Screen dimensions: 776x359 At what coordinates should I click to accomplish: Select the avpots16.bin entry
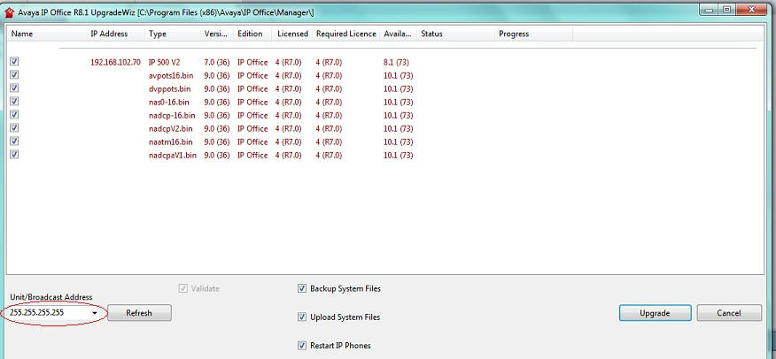tap(171, 75)
